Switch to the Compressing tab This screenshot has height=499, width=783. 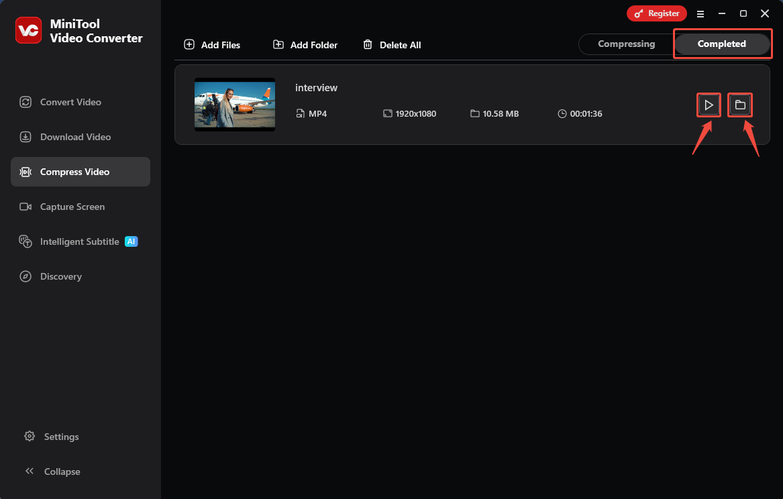point(626,44)
